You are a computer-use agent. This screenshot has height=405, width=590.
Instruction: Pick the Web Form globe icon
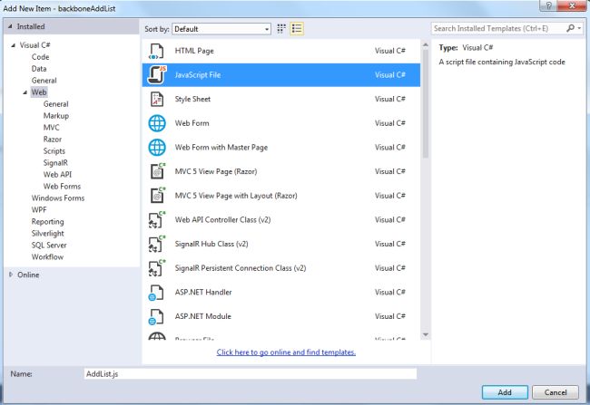157,123
